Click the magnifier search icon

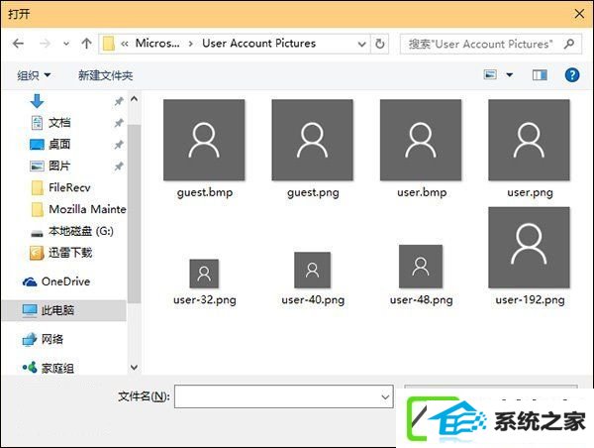568,44
